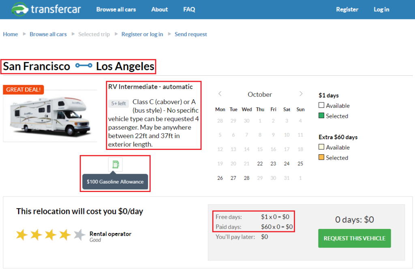415x271 pixels.
Task: Select October 23 in the calendar
Action: point(273,164)
